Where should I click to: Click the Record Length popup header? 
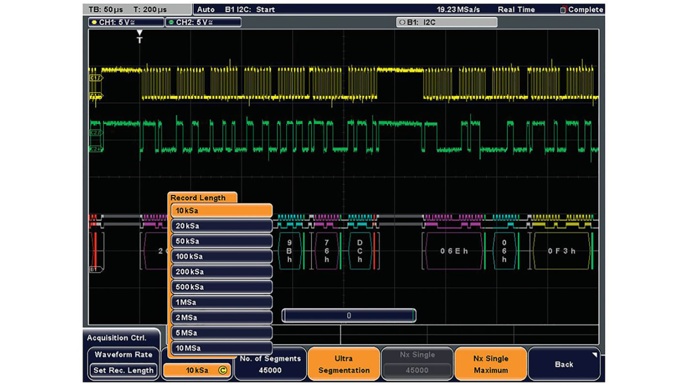point(202,197)
